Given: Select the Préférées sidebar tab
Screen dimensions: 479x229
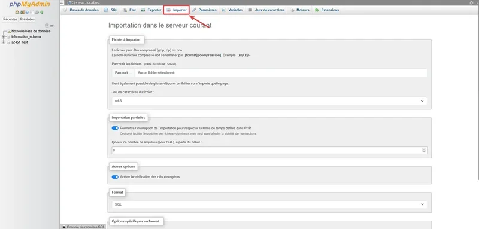Looking at the screenshot, I should 28,19.
